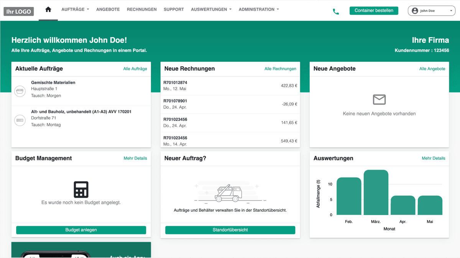Click the Budget anlegen button

pyautogui.click(x=81, y=230)
